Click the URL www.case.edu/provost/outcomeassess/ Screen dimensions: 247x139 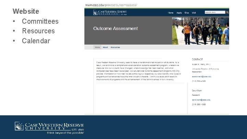click(x=111, y=5)
